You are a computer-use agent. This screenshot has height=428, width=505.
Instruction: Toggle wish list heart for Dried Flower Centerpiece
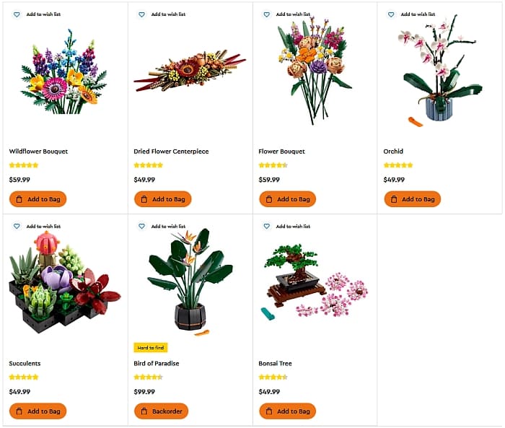(x=141, y=14)
